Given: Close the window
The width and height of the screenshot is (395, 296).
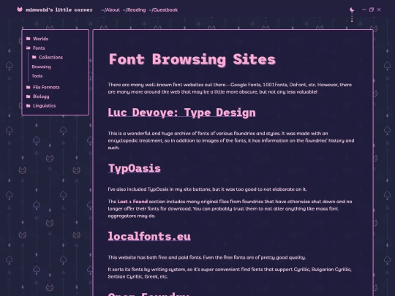Looking at the screenshot, I should [x=379, y=10].
